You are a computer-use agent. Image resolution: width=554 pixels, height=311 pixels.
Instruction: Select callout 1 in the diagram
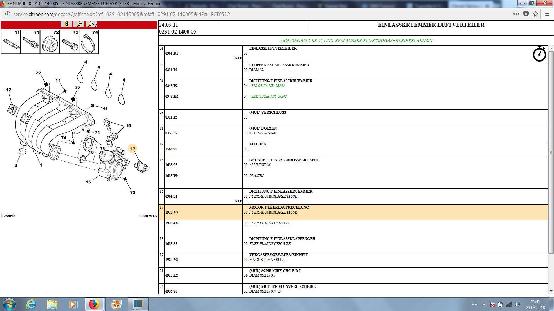click(41, 165)
